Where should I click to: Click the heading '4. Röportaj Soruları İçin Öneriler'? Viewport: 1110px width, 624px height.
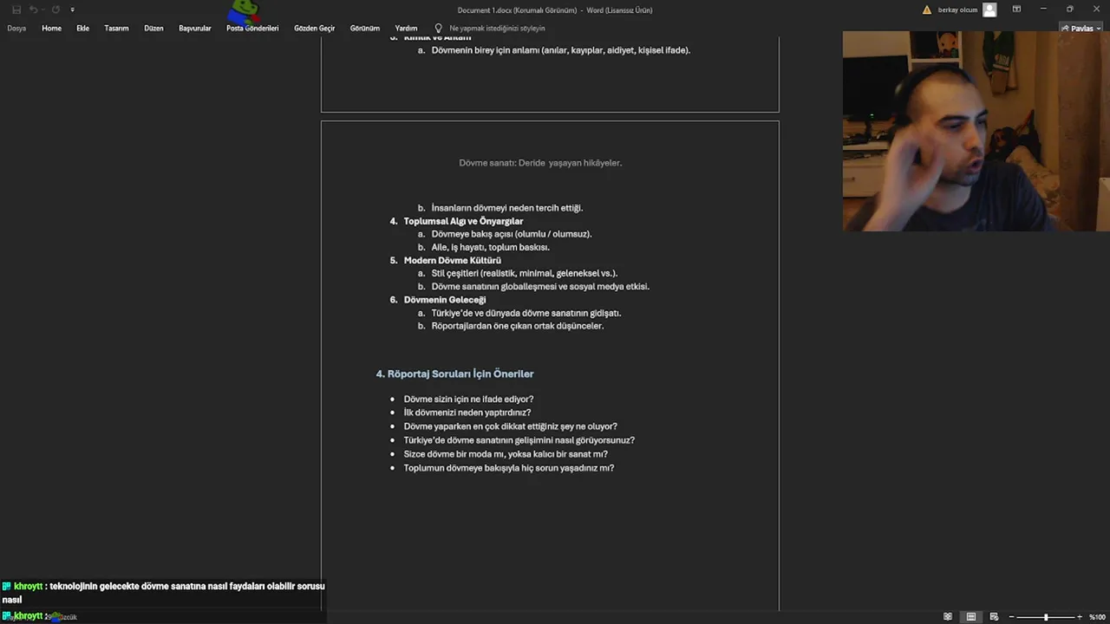coord(454,374)
